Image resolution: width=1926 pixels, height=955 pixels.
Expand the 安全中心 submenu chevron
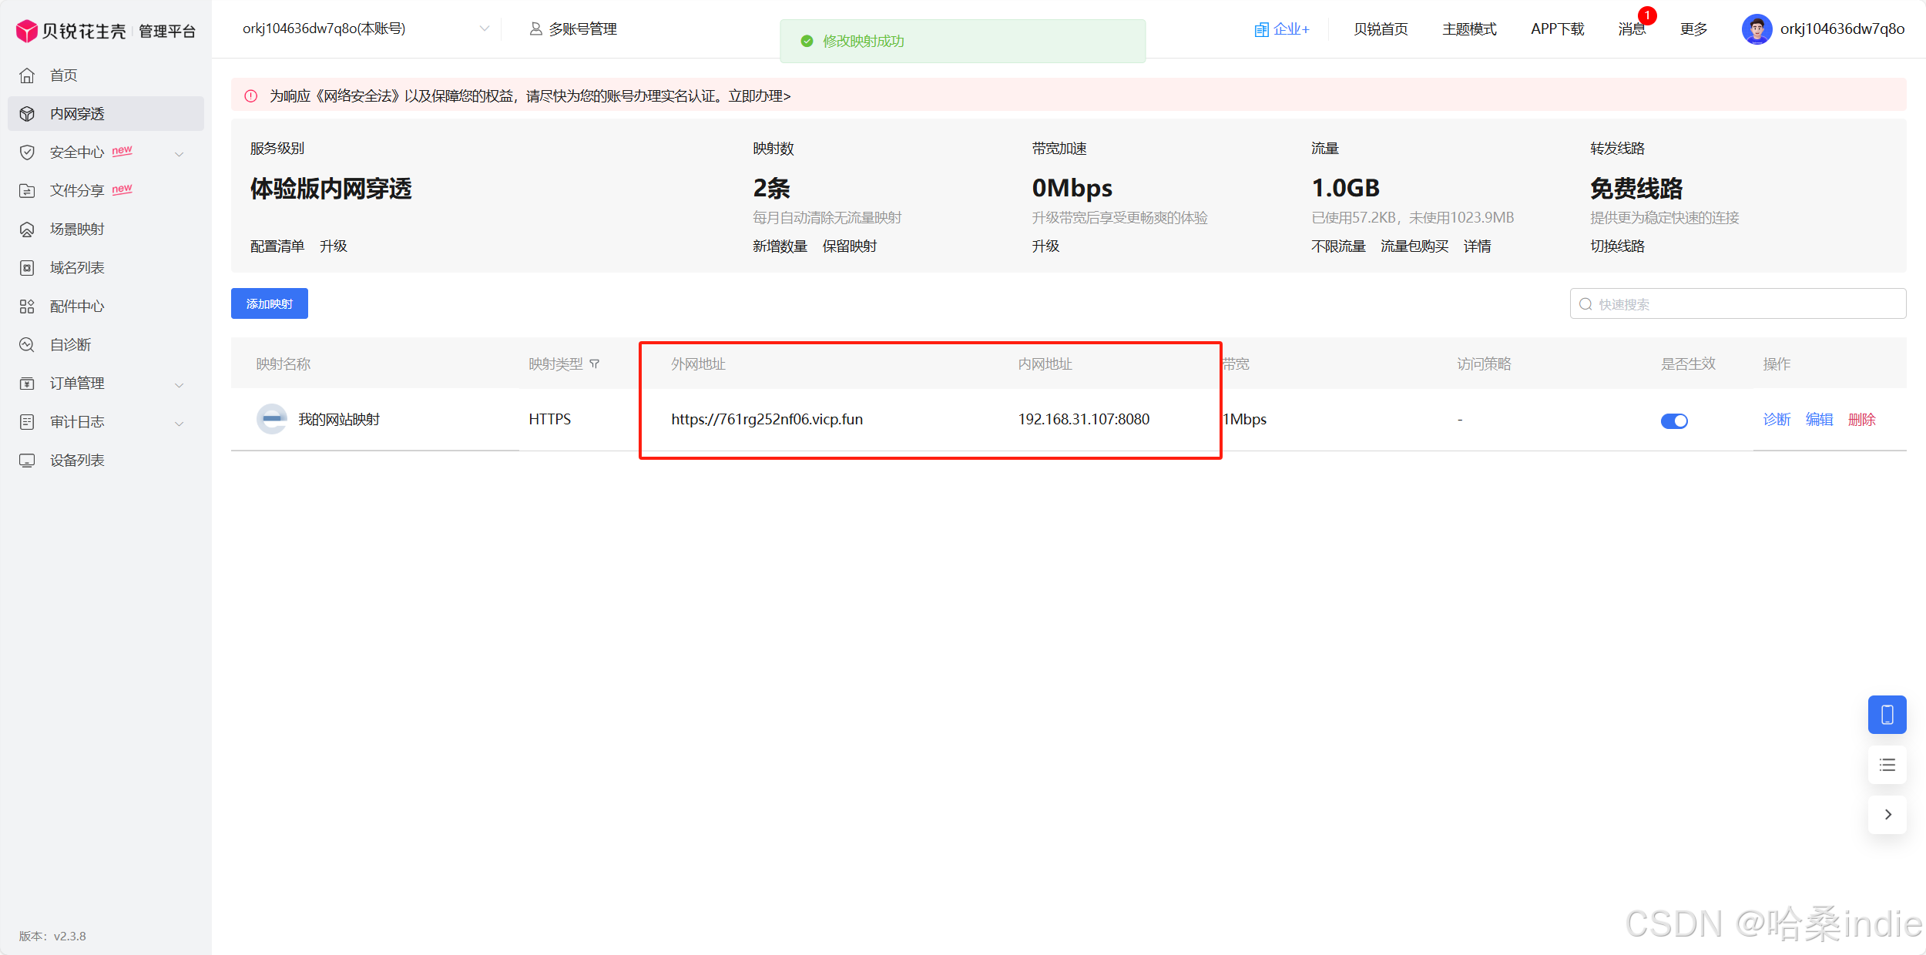pos(180,153)
